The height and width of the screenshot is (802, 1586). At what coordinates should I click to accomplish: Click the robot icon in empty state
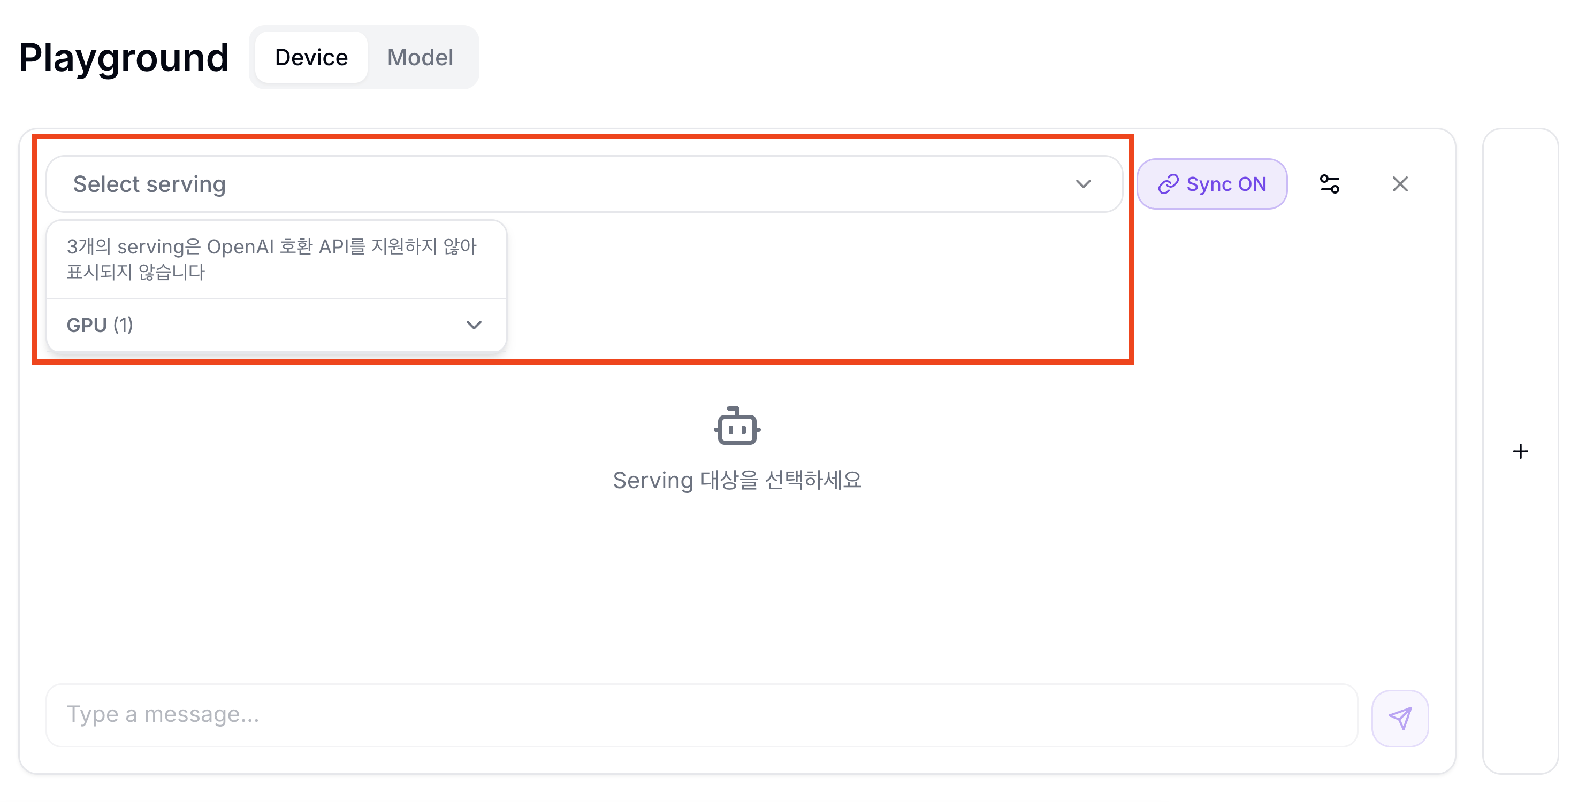(737, 426)
